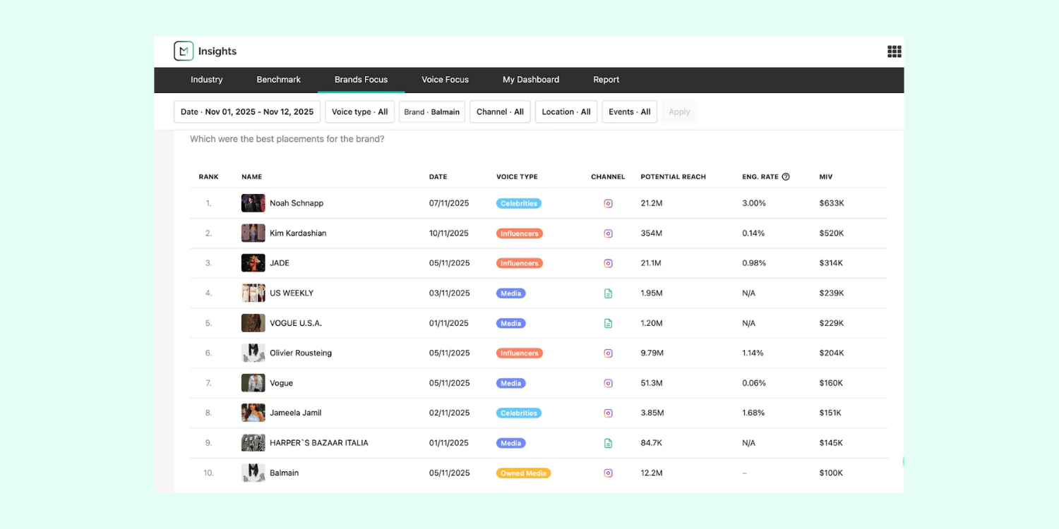Go to the Voice Focus tab
Screen dimensions: 1059x529
pyautogui.click(x=445, y=80)
